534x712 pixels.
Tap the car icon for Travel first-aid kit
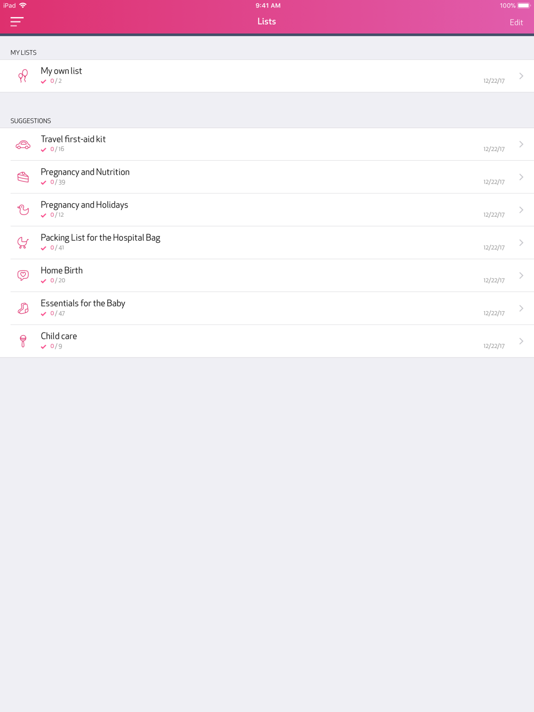pos(23,145)
